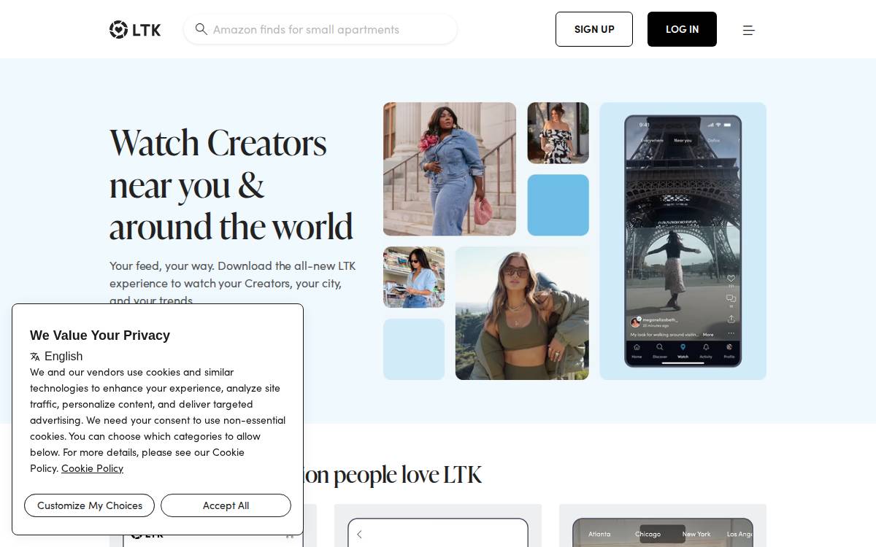This screenshot has height=547, width=876.
Task: Click the comments icon on phone mockup
Action: pyautogui.click(x=731, y=299)
